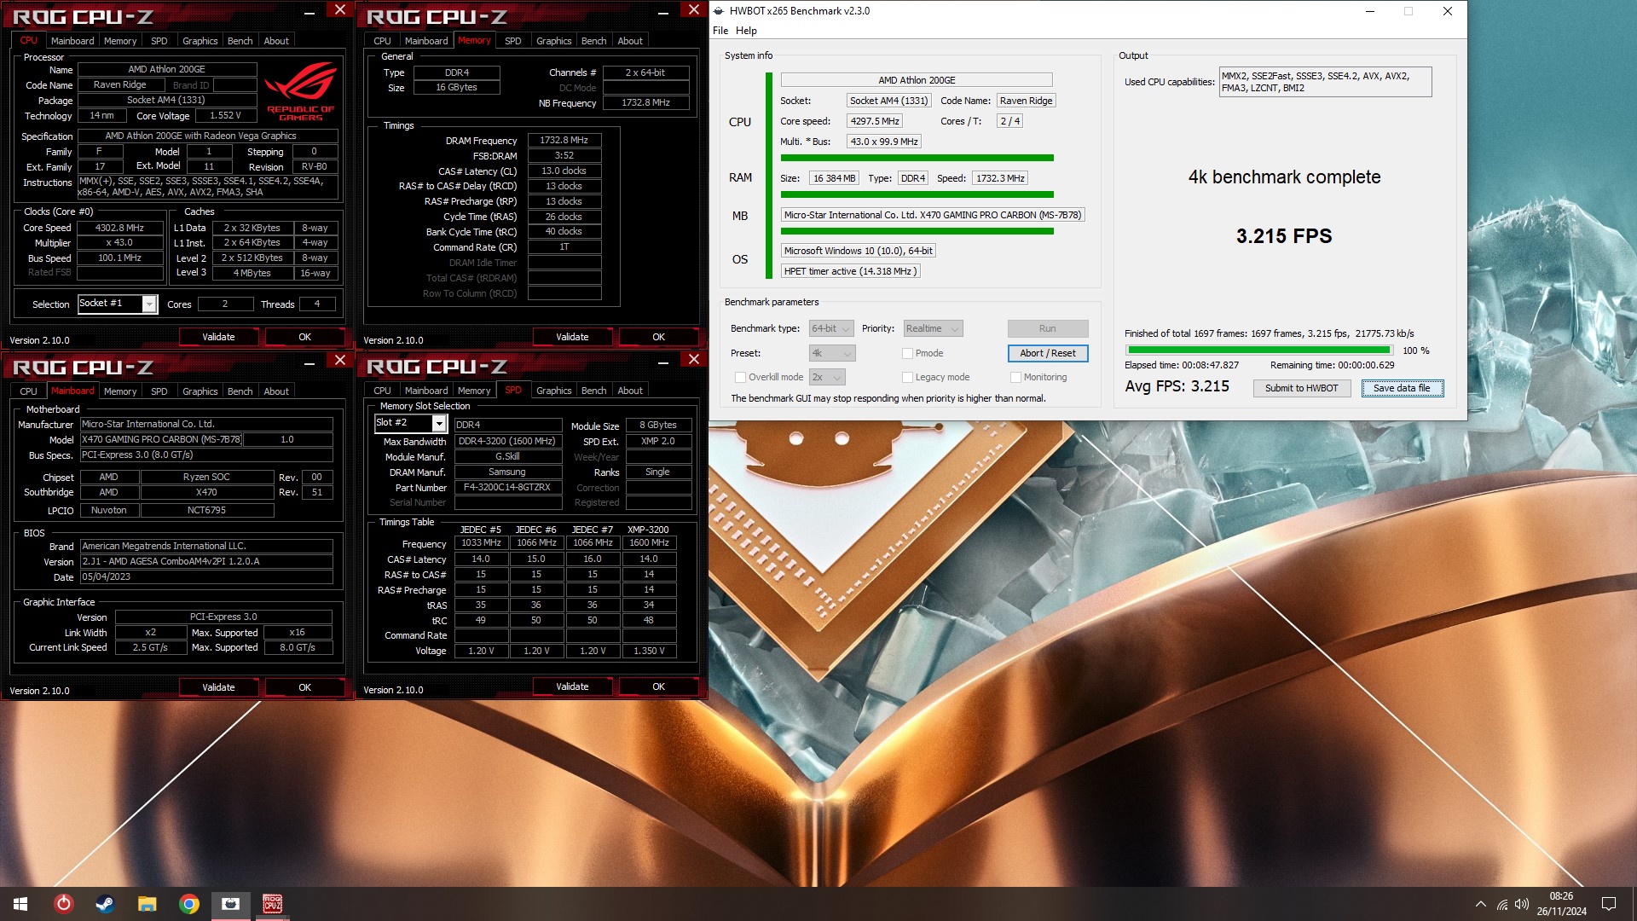1637x921 pixels.
Task: Click the red power icon in taskbar
Action: [64, 904]
